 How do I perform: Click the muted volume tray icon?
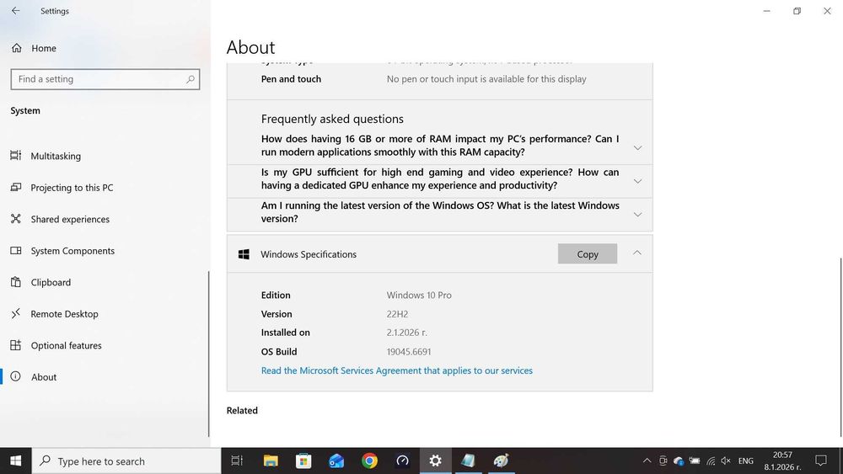pyautogui.click(x=726, y=461)
